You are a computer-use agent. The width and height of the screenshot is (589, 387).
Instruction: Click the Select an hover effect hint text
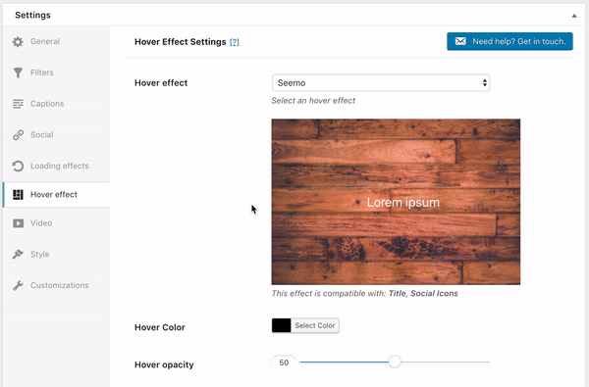pos(313,101)
